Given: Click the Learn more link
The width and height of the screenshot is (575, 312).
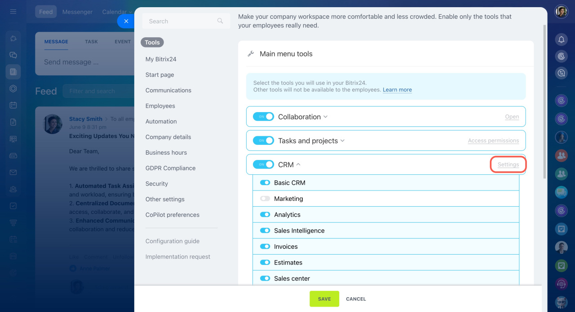Looking at the screenshot, I should tap(397, 90).
